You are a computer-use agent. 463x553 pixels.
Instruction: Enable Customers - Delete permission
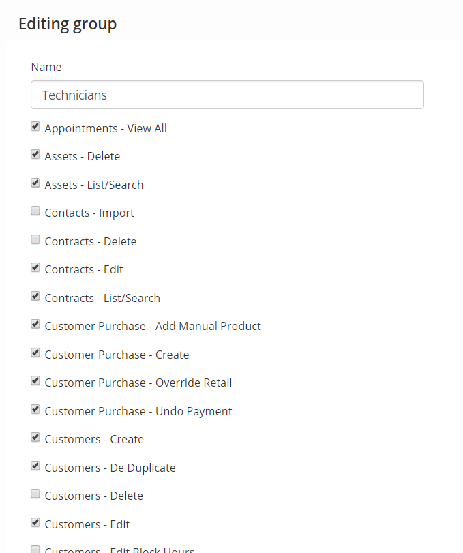35,494
